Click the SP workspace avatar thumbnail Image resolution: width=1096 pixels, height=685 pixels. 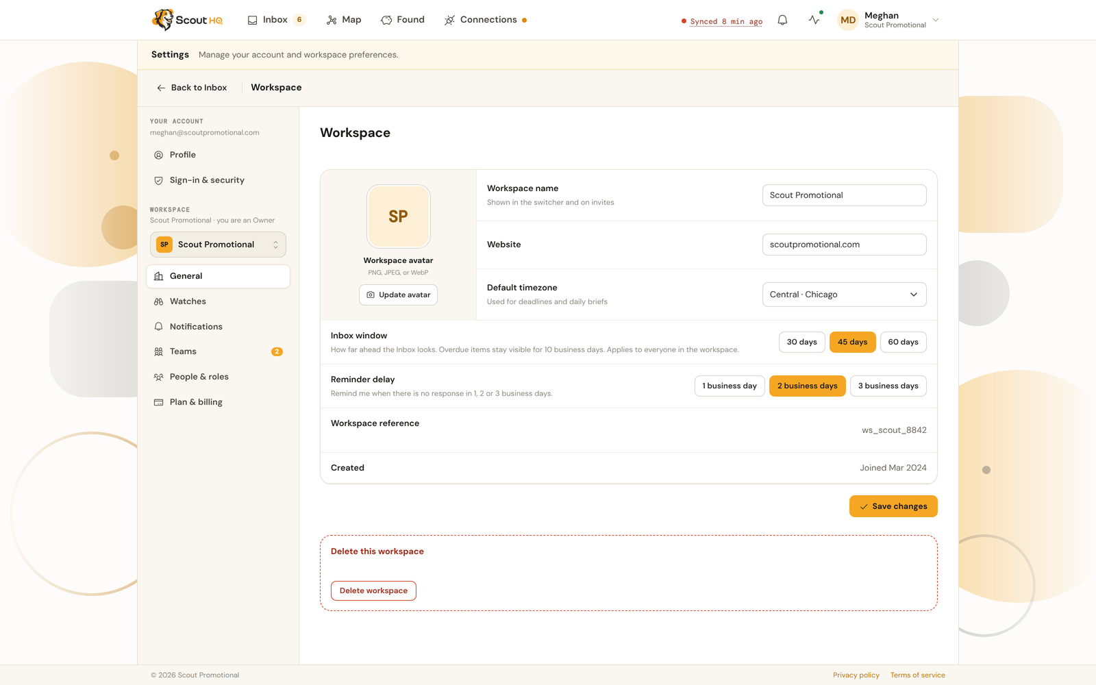399,216
